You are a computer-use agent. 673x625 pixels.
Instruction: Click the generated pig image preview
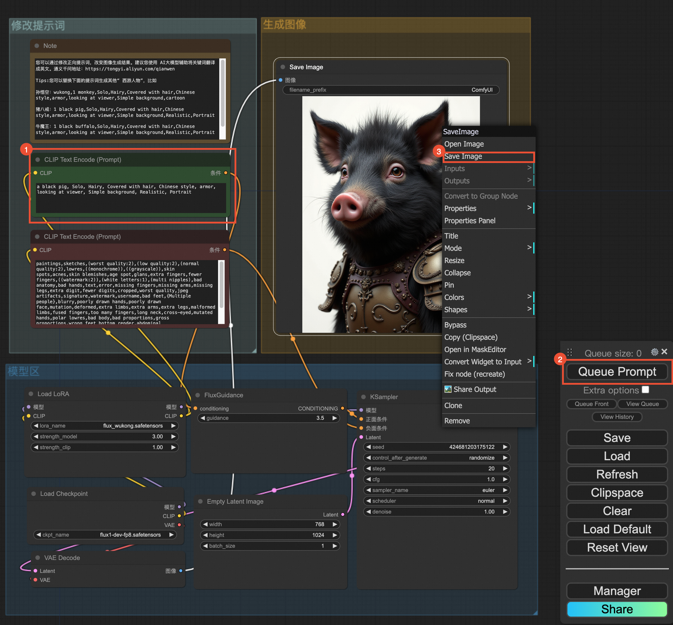click(372, 215)
